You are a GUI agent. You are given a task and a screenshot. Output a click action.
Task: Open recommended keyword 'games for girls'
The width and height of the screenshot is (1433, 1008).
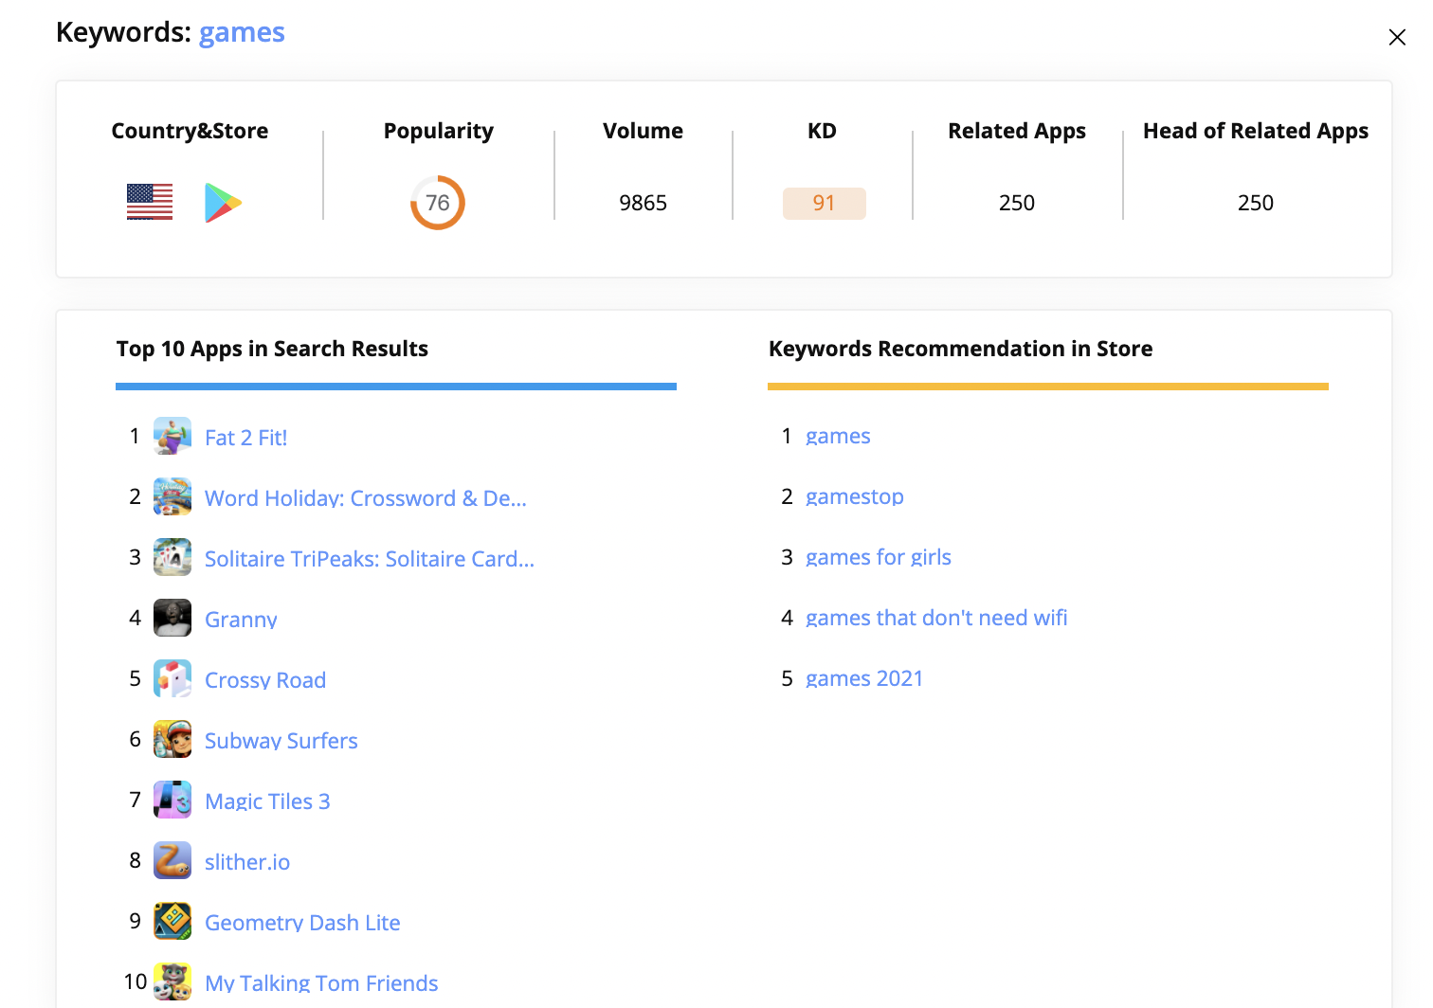[x=879, y=557]
